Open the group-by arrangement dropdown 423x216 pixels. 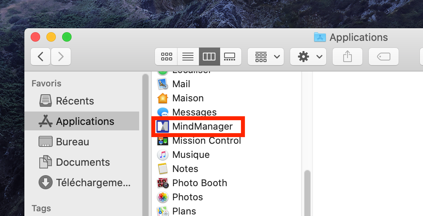[x=266, y=57]
